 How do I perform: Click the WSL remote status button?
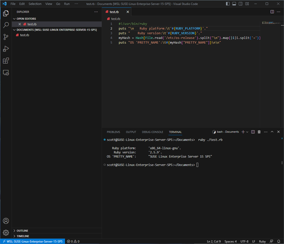(x=32, y=241)
